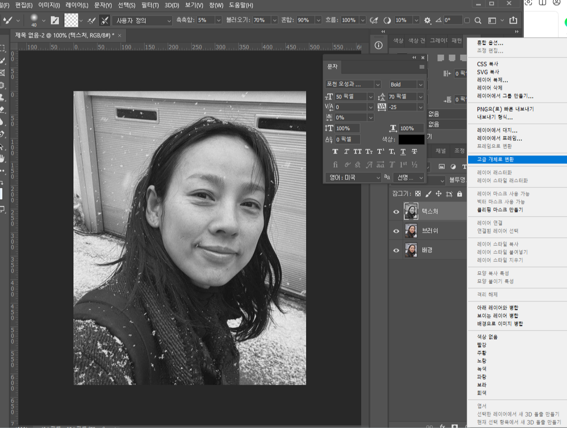Open the 영어: 미국 language dropdown

coord(353,178)
